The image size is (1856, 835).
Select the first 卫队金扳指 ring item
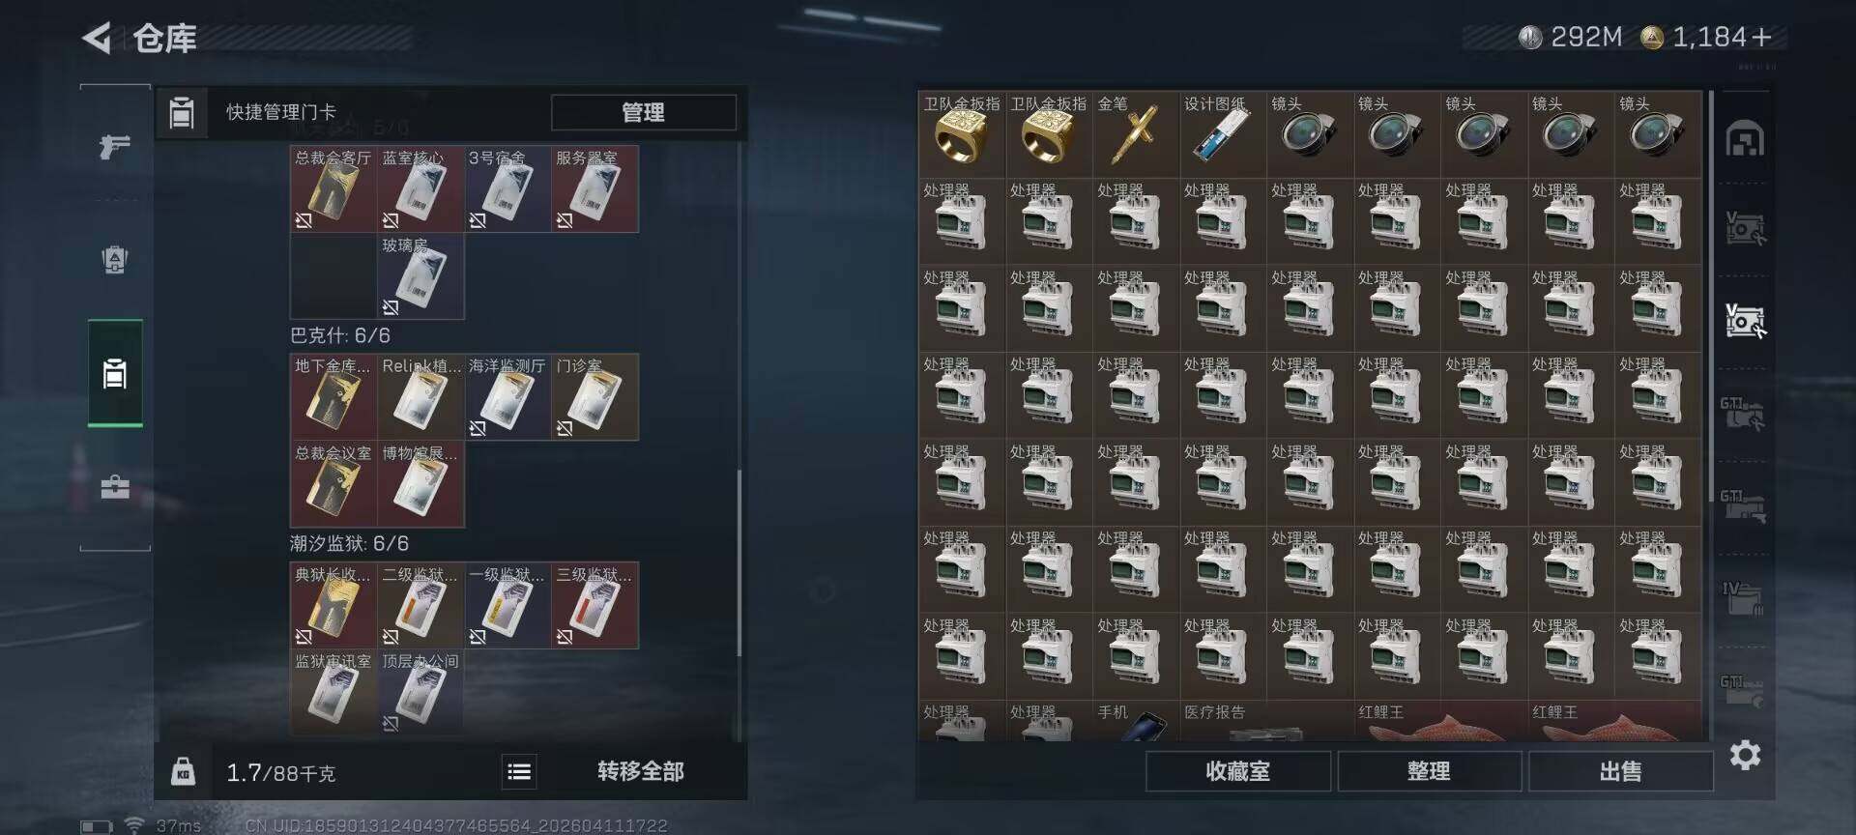[962, 134]
